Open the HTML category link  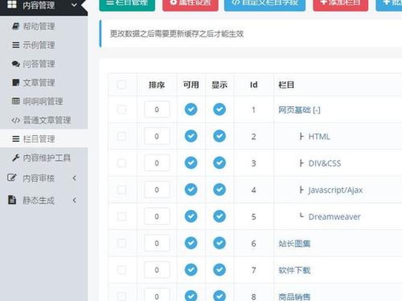click(x=319, y=136)
